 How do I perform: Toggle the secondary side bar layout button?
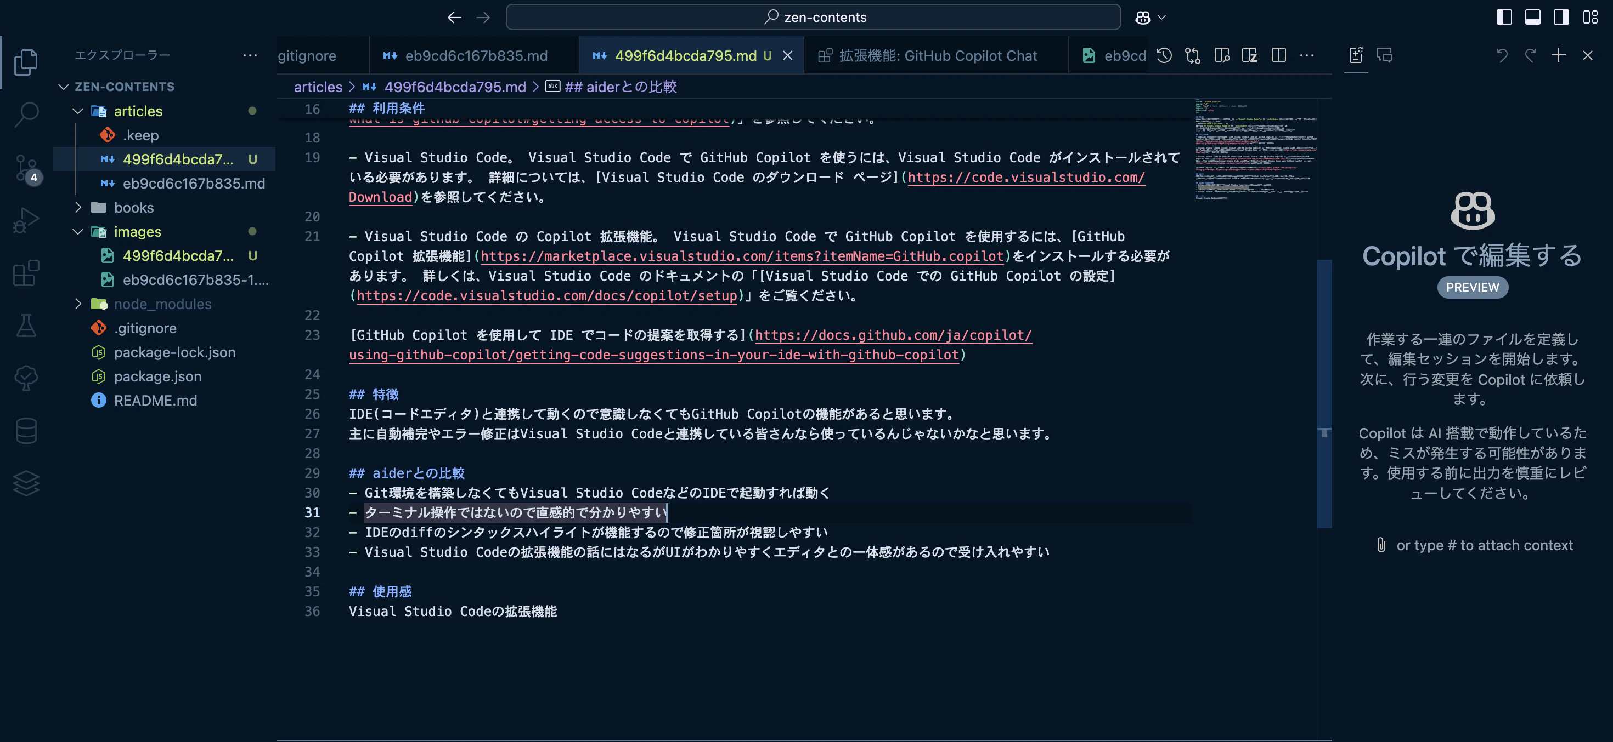point(1561,18)
